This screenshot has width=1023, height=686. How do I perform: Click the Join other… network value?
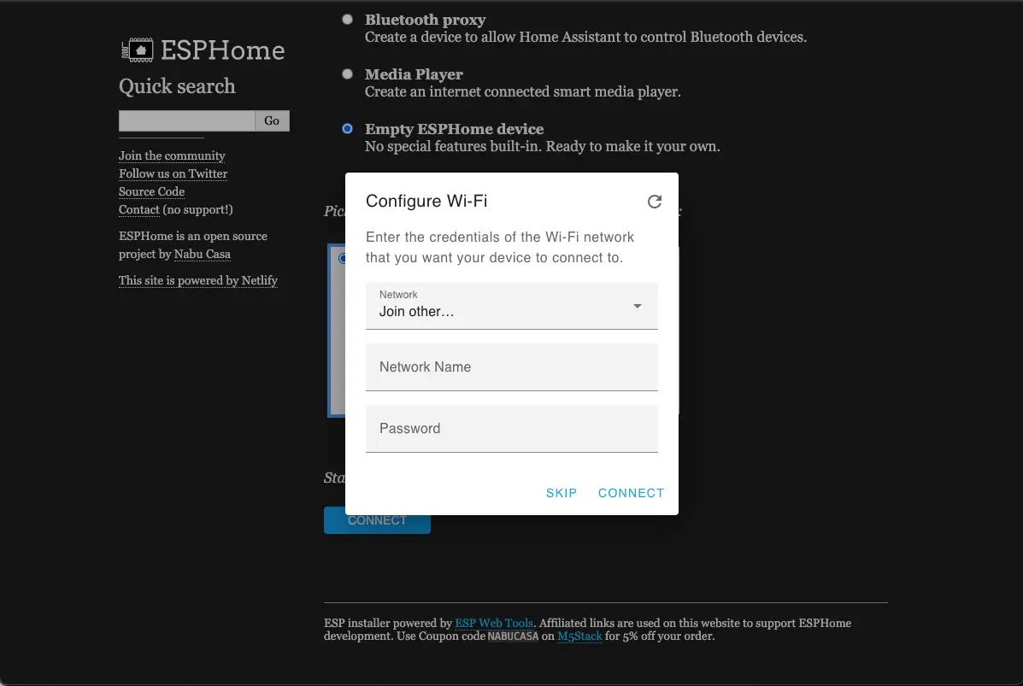point(416,312)
